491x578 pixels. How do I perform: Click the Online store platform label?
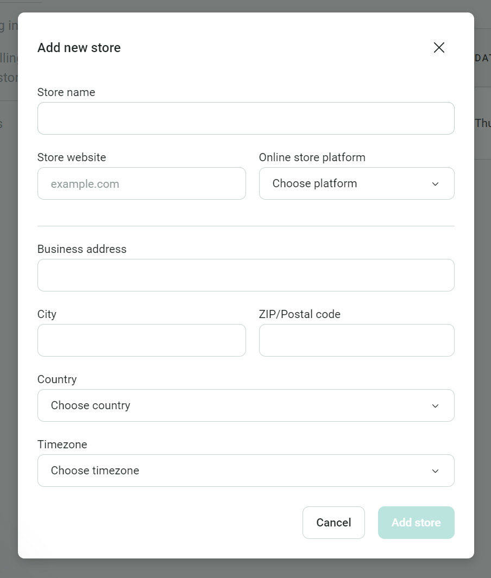pos(312,157)
